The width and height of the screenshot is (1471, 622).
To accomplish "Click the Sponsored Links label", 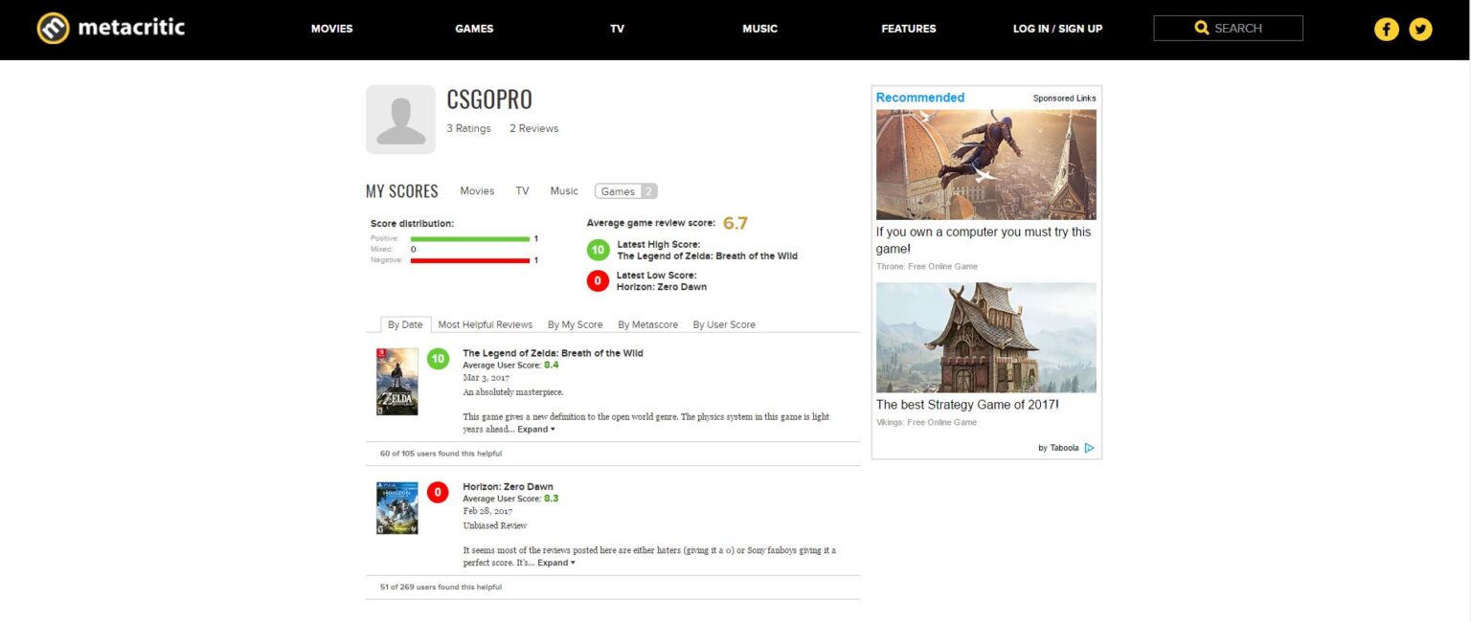I will (1064, 99).
